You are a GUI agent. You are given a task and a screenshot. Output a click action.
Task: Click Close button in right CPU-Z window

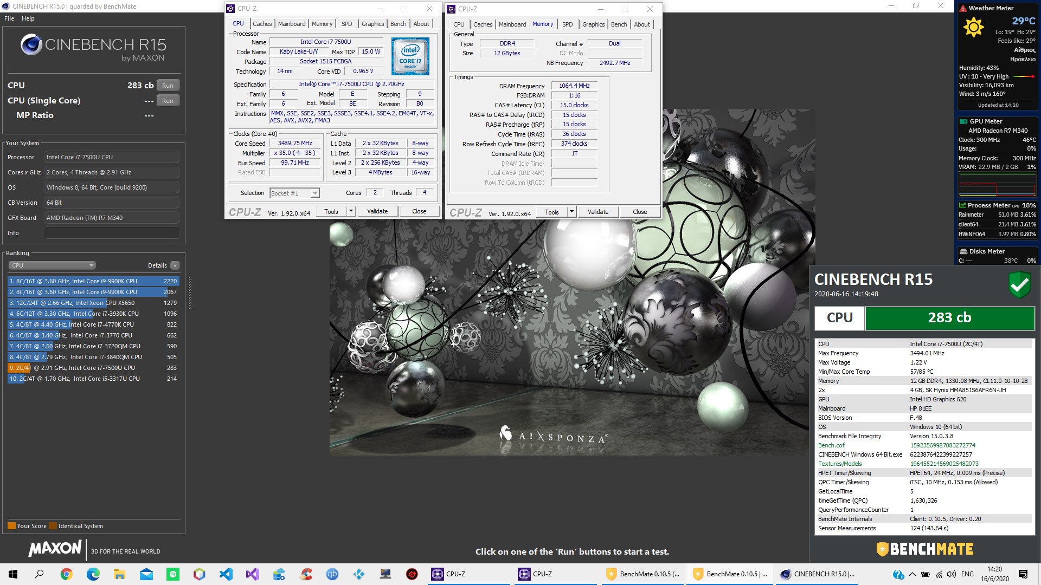coord(640,212)
